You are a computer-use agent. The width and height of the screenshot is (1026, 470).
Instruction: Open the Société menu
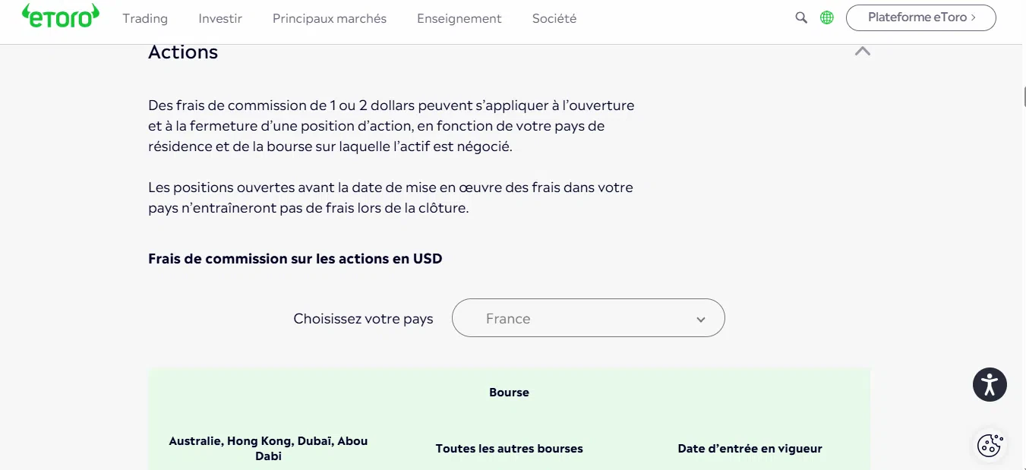pos(554,18)
